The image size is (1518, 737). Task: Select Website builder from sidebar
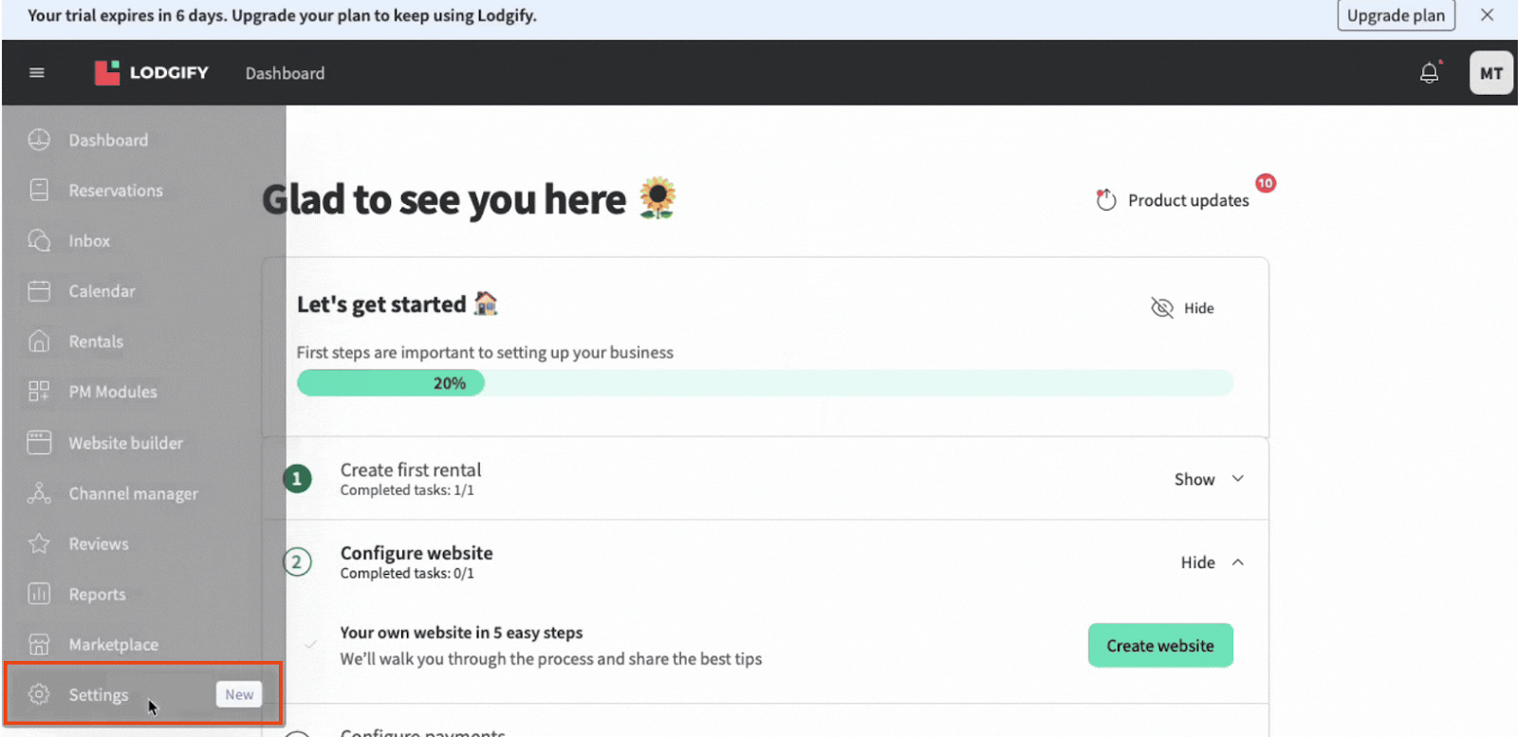click(x=125, y=443)
